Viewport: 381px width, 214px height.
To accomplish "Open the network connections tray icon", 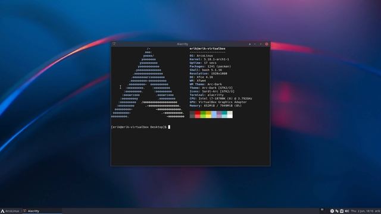I will [337, 211].
